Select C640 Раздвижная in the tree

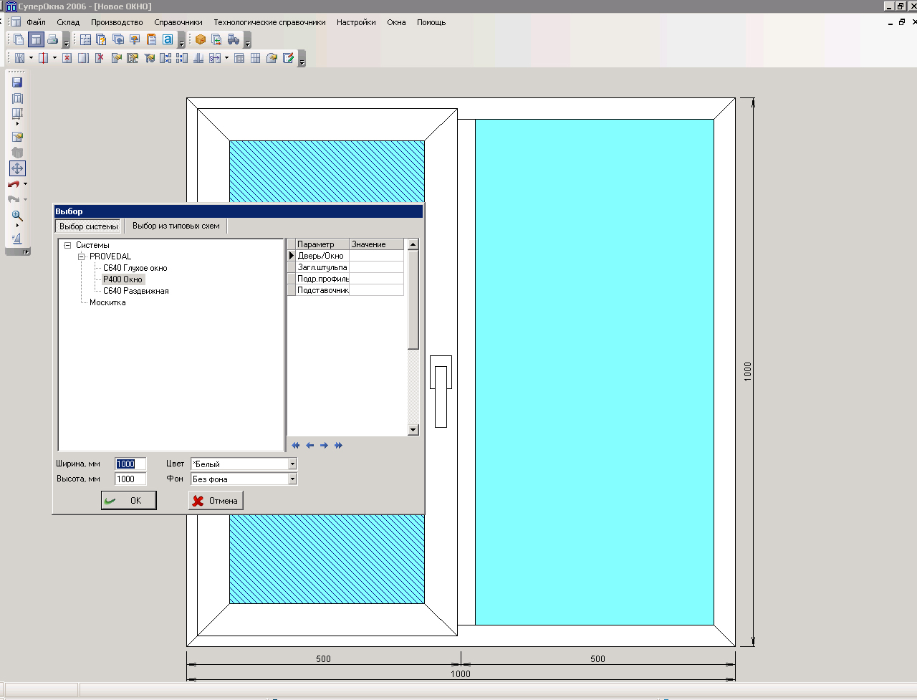coord(135,291)
